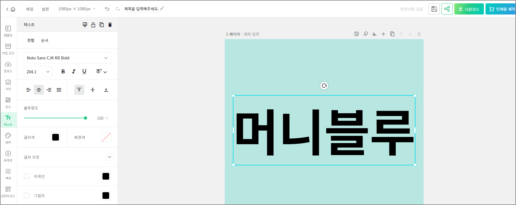The image size is (516, 205).
Task: Set vertical alignment to bottom
Action: click(x=106, y=90)
